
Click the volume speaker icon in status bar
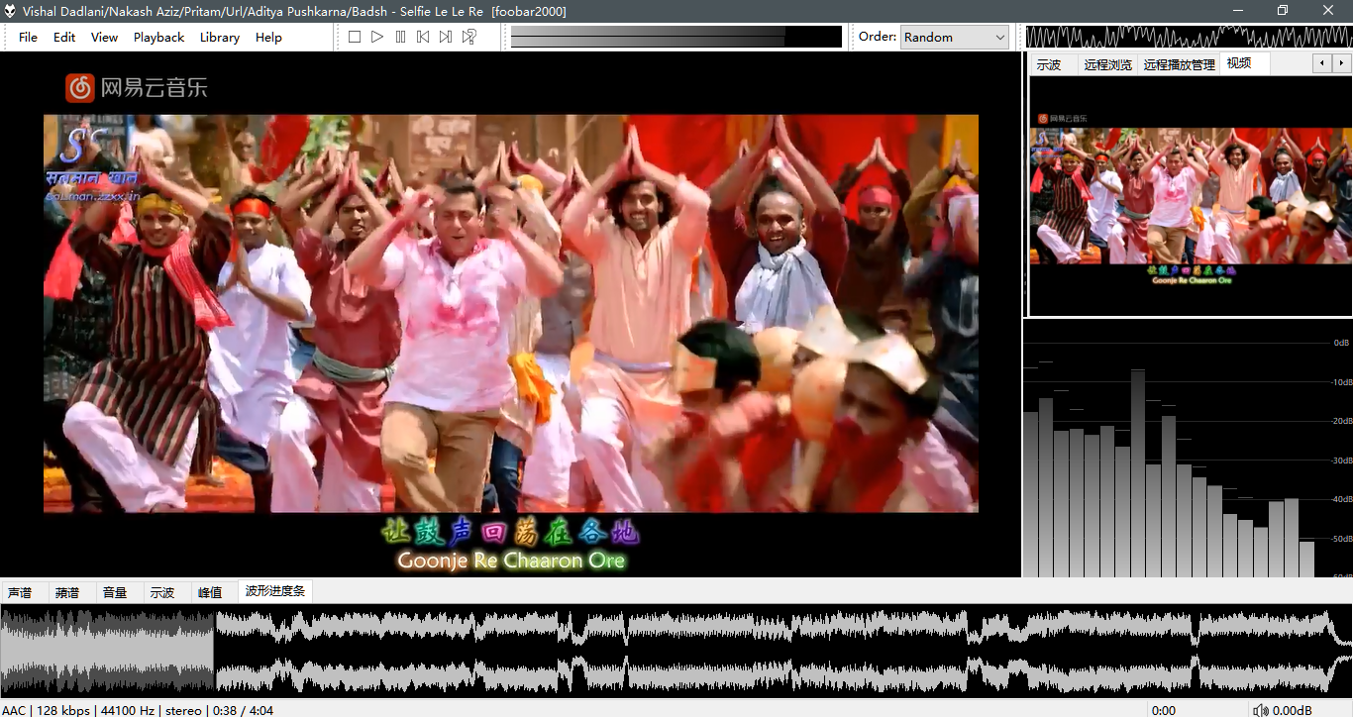click(x=1260, y=710)
